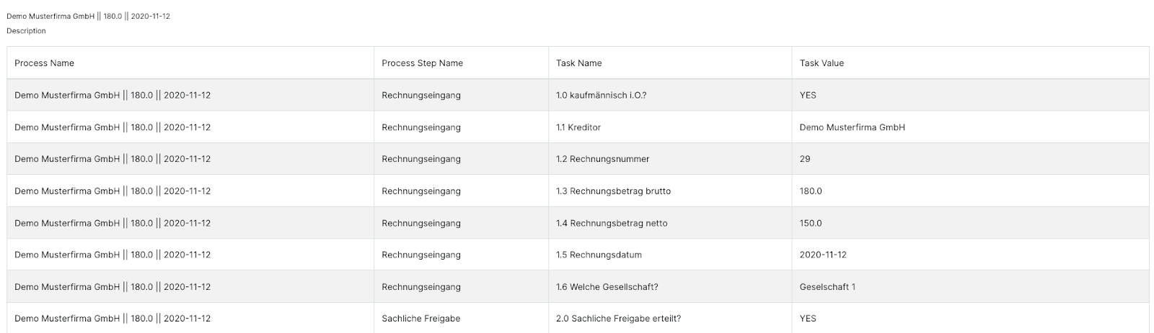Click the '1.5 Rechnungsdatum' task cell
This screenshot has height=333, width=1154.
tap(670, 255)
